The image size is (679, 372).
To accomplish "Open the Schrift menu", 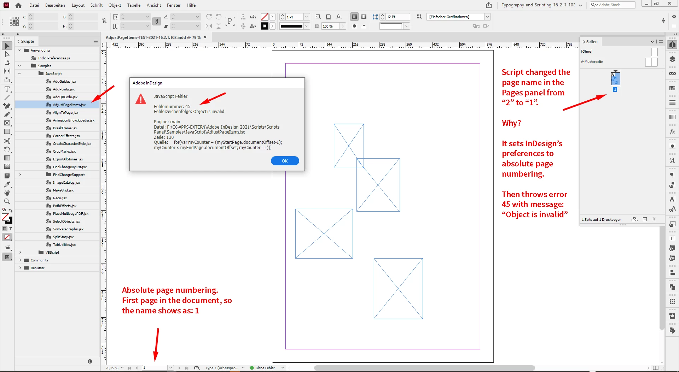I will [x=97, y=5].
